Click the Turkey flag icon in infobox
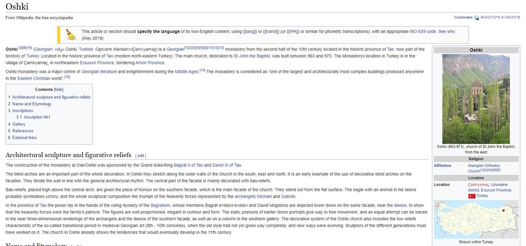Image resolution: width=526 pixels, height=246 pixels. click(472, 196)
